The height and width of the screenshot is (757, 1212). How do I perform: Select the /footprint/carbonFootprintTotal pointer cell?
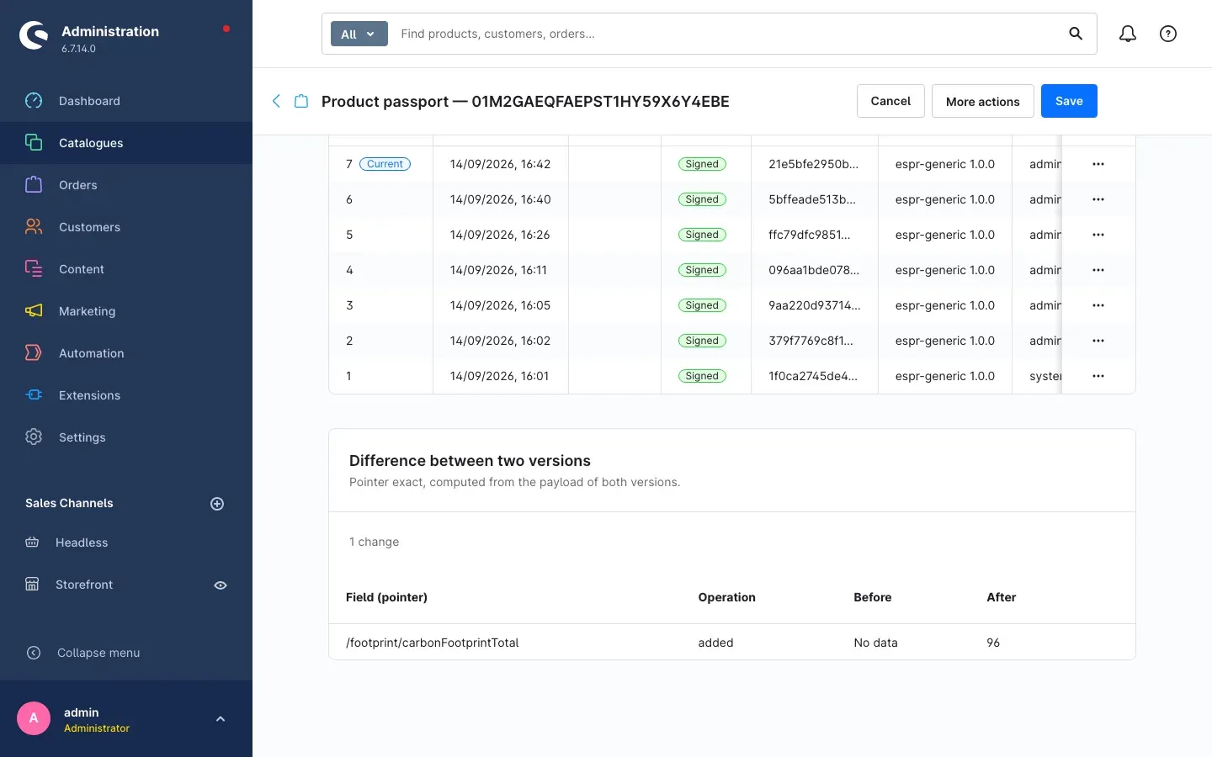pos(432,643)
